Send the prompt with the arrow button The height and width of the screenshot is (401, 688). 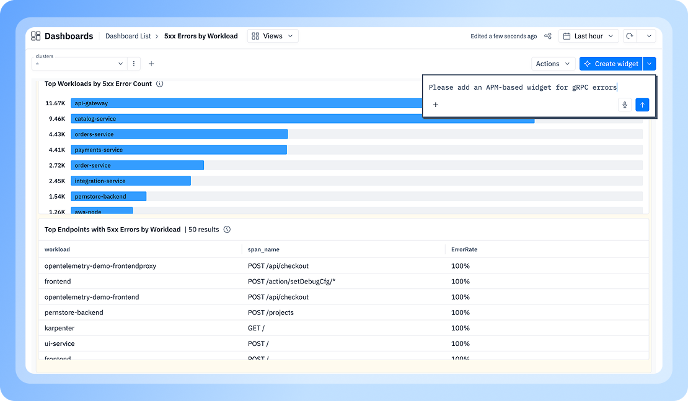tap(642, 105)
